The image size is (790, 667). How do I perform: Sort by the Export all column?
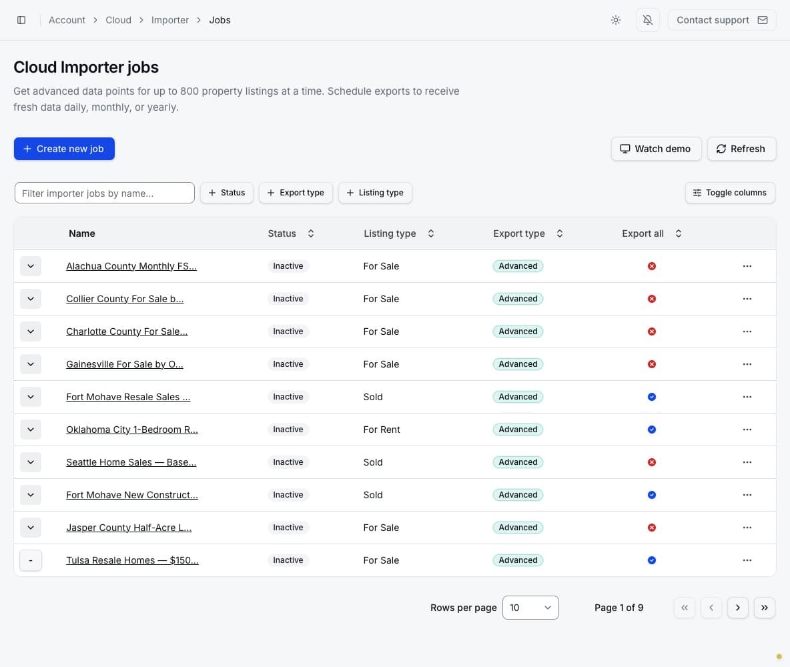651,233
